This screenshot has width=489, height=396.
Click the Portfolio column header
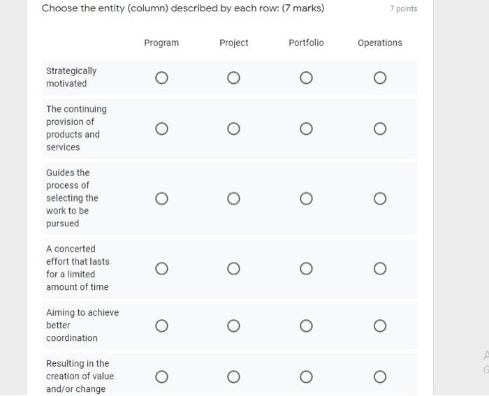(306, 43)
